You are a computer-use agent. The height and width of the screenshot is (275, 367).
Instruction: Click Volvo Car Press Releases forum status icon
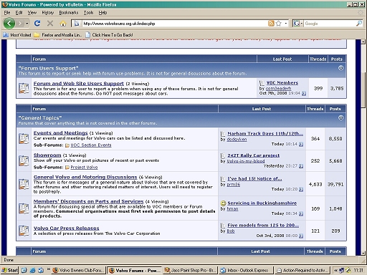24,231
